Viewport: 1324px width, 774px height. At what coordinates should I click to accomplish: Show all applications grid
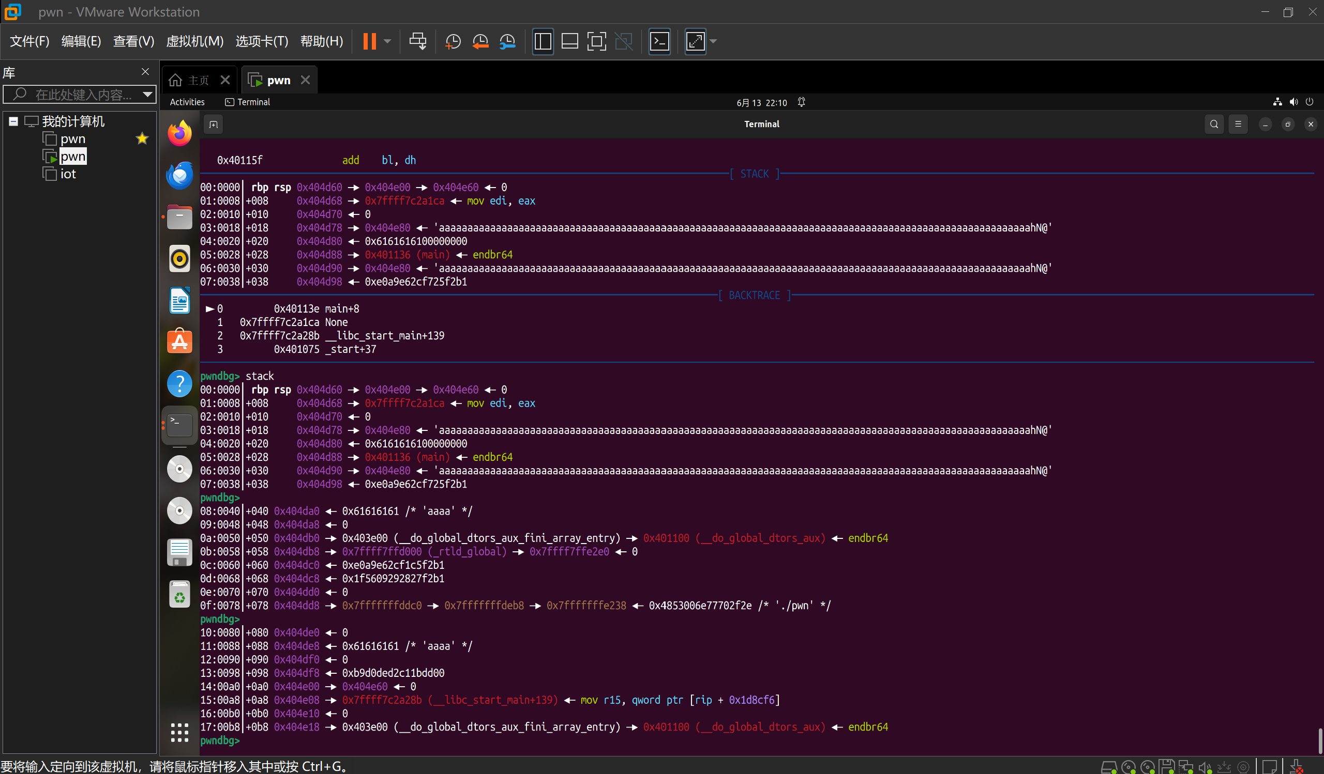179,732
